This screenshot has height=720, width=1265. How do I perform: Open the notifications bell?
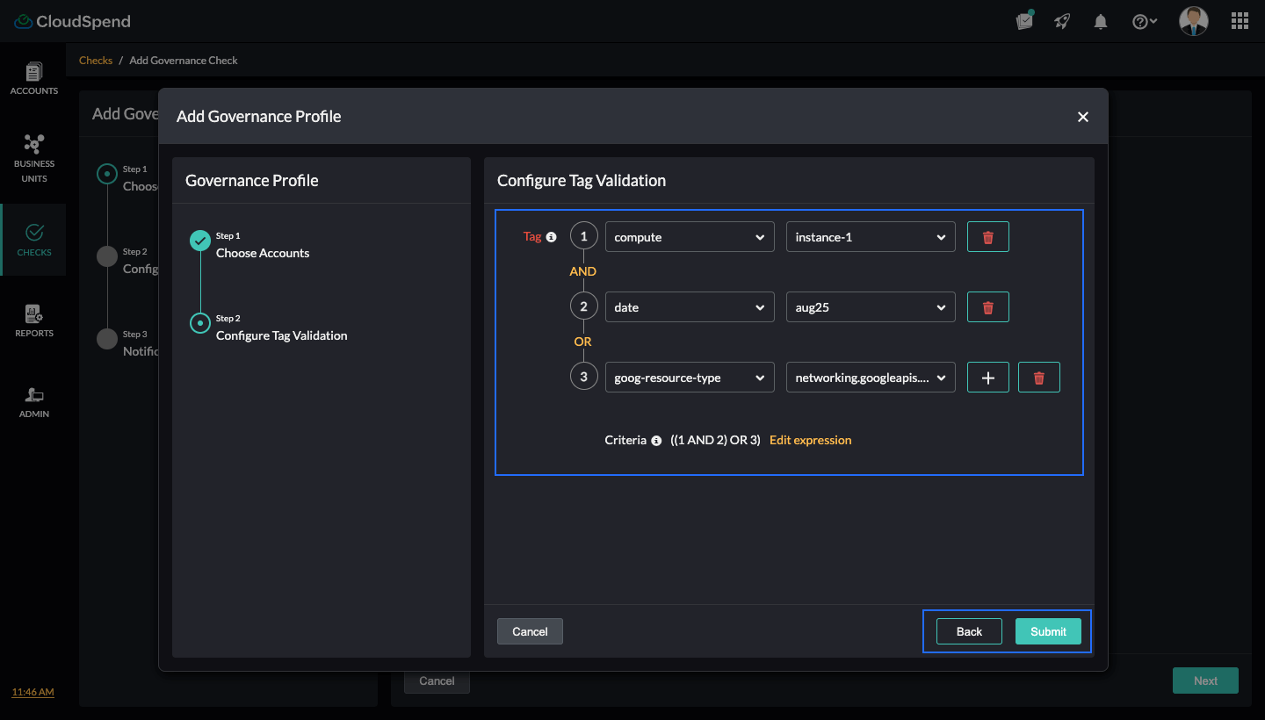point(1100,22)
